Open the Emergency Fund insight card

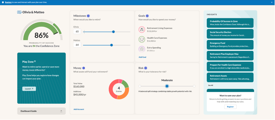[x=230, y=44]
